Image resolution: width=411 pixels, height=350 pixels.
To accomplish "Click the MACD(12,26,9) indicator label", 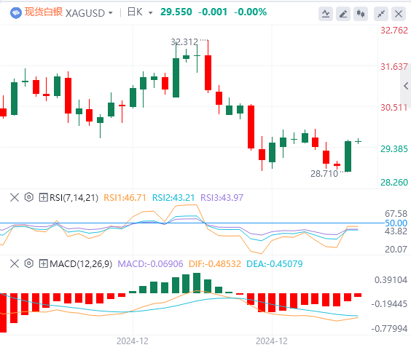I will point(81,264).
